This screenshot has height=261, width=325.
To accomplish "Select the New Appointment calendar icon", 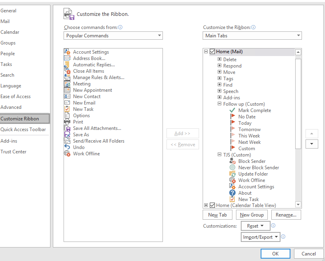I will (x=67, y=90).
